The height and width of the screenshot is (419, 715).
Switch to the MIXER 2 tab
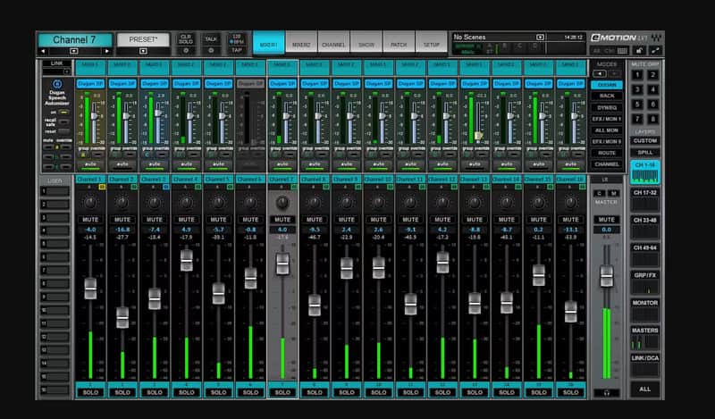tap(301, 43)
